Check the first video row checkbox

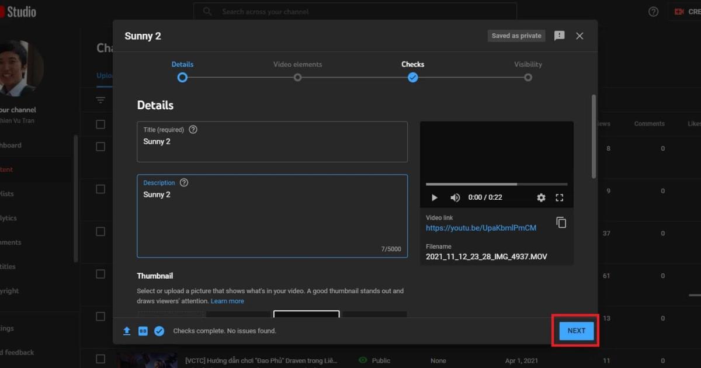click(x=100, y=147)
